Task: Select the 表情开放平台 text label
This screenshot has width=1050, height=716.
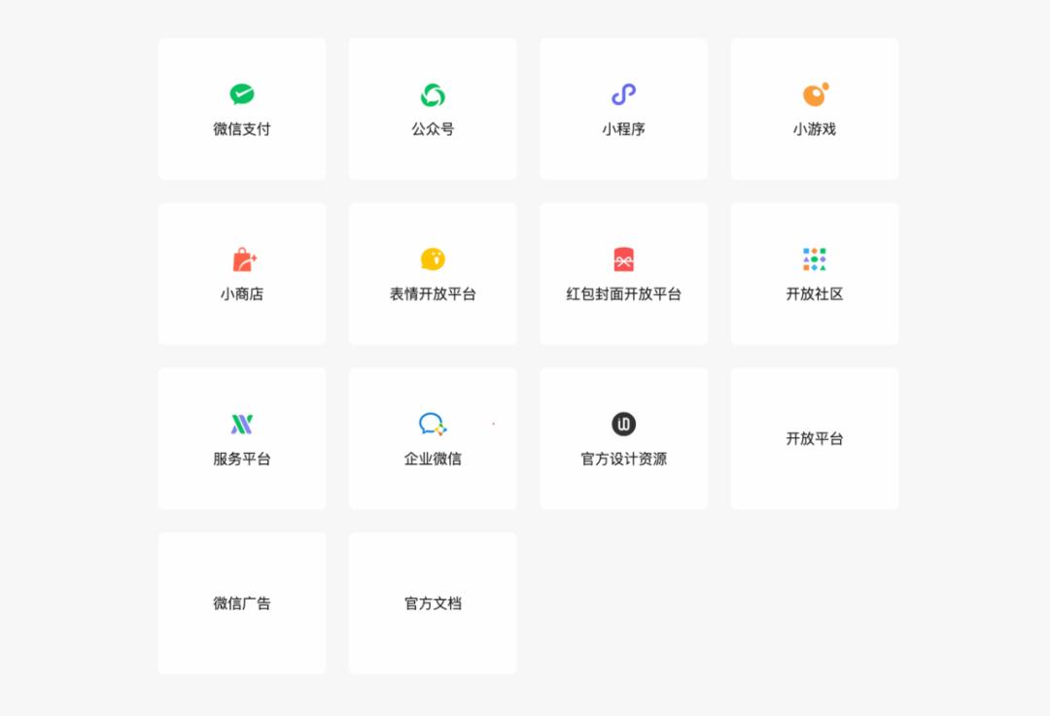Action: tap(432, 293)
